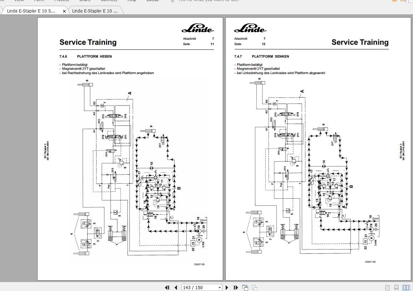413x291 pixels.
Task: Click 'Plattform betätigt' on the right page
Action: (250, 64)
